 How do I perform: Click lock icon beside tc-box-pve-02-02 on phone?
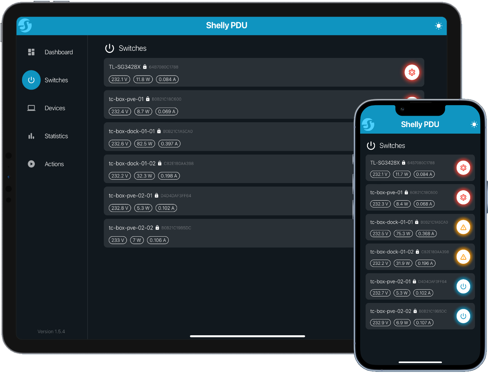pyautogui.click(x=415, y=311)
